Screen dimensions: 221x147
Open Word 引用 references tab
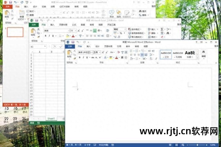(119, 46)
